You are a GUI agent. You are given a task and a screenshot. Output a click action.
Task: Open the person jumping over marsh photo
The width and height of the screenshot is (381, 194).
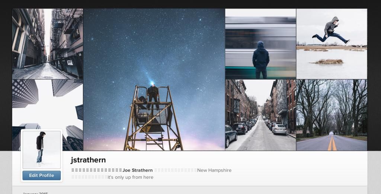click(332, 44)
